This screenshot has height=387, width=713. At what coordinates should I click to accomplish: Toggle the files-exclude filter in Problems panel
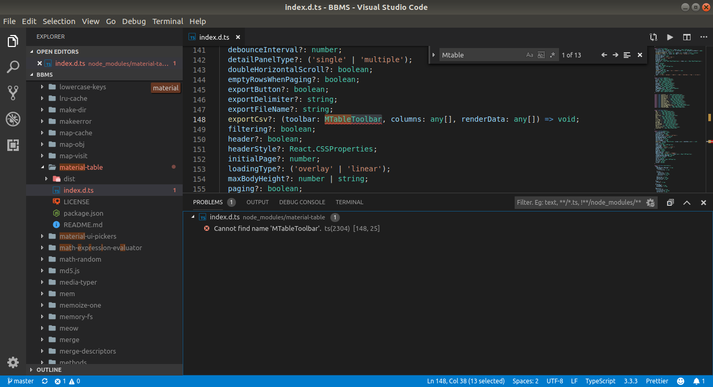click(650, 203)
